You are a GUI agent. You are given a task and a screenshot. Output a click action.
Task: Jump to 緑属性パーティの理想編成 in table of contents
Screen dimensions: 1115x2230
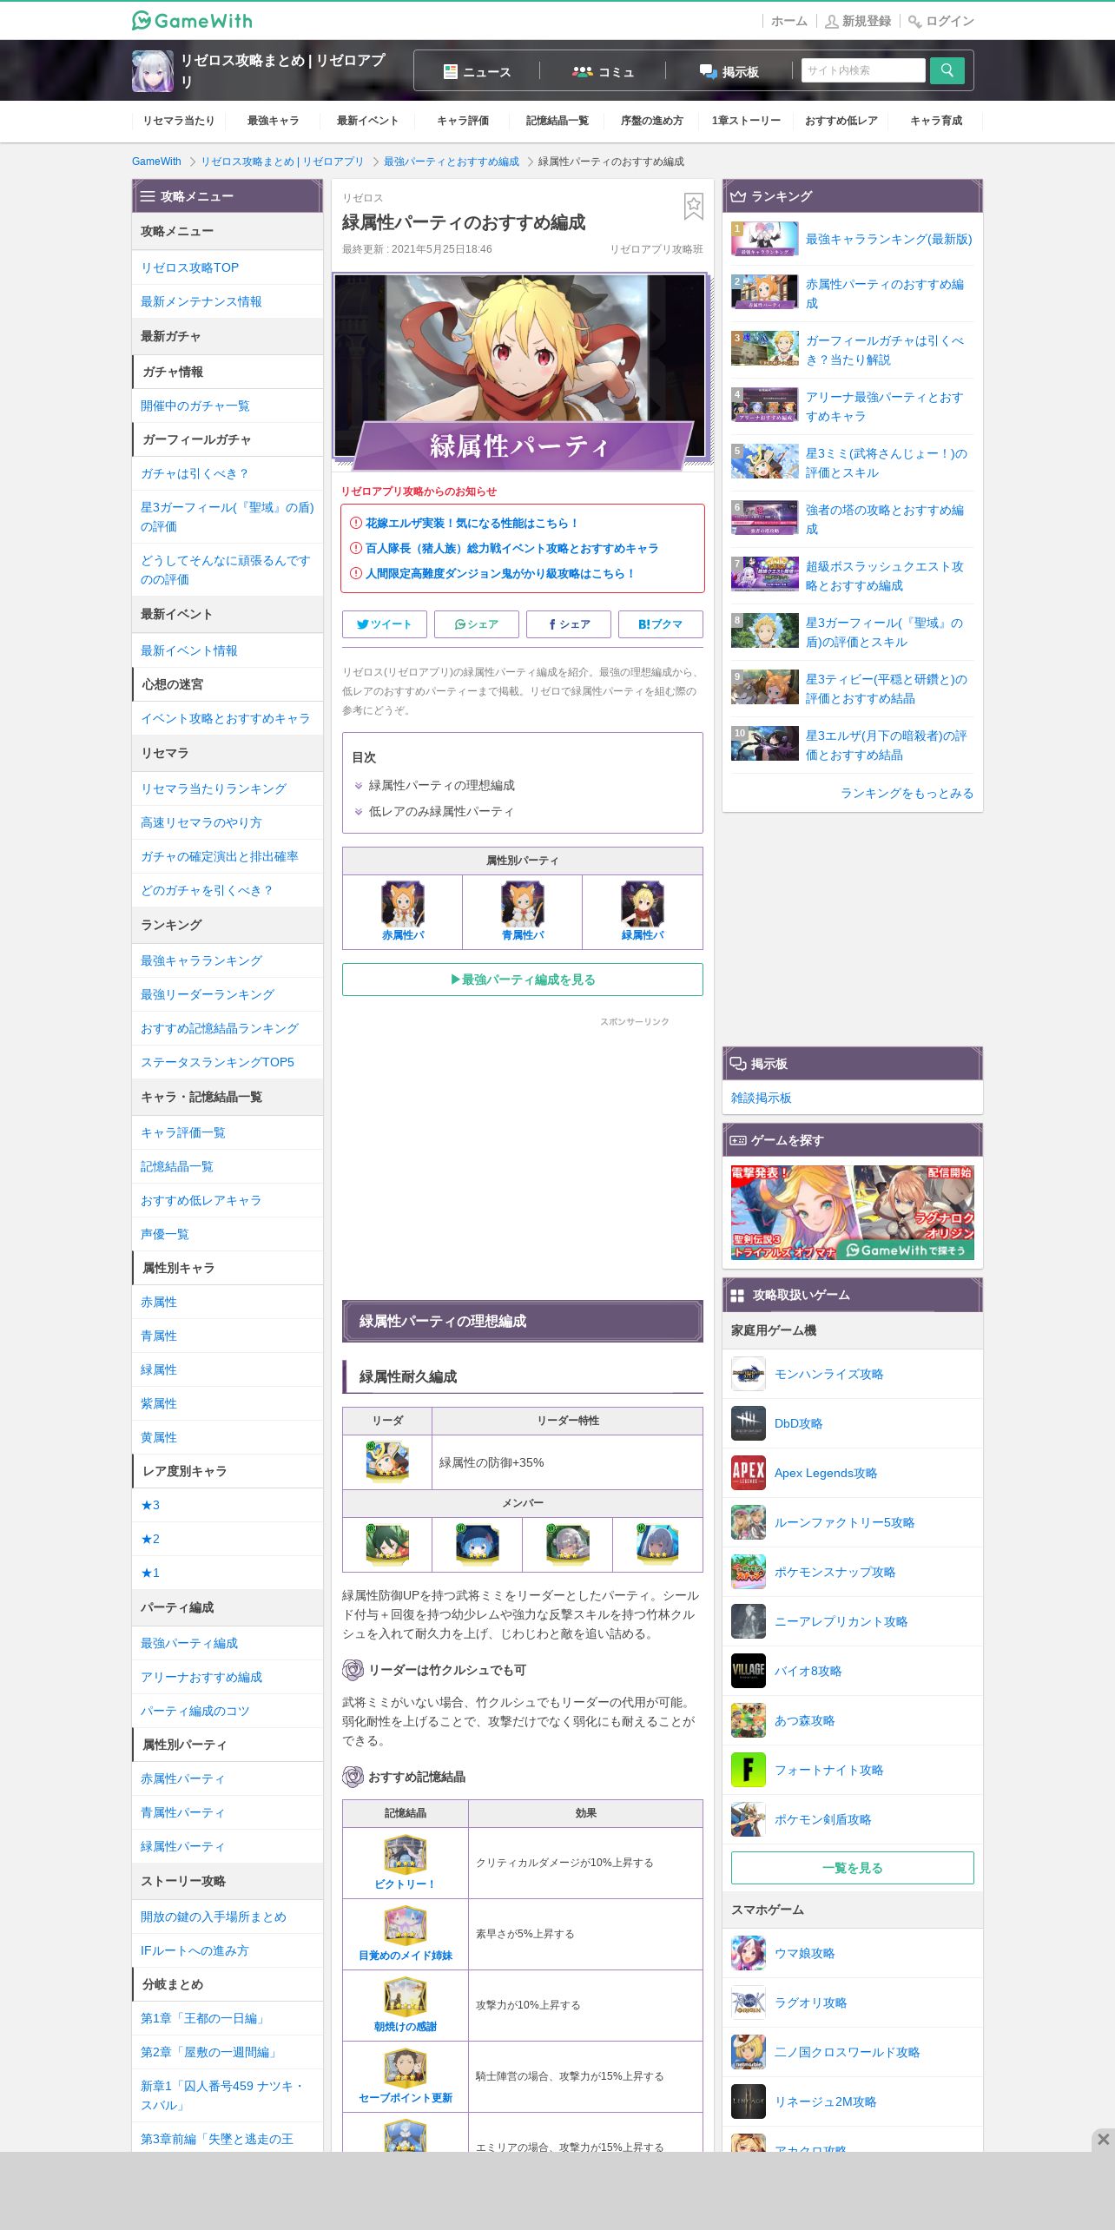point(441,785)
